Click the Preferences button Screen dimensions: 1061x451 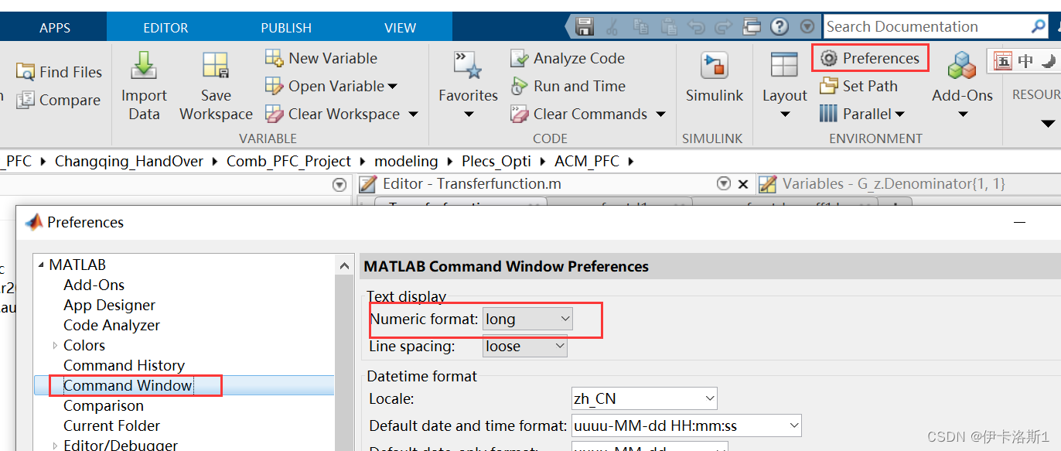click(x=870, y=58)
